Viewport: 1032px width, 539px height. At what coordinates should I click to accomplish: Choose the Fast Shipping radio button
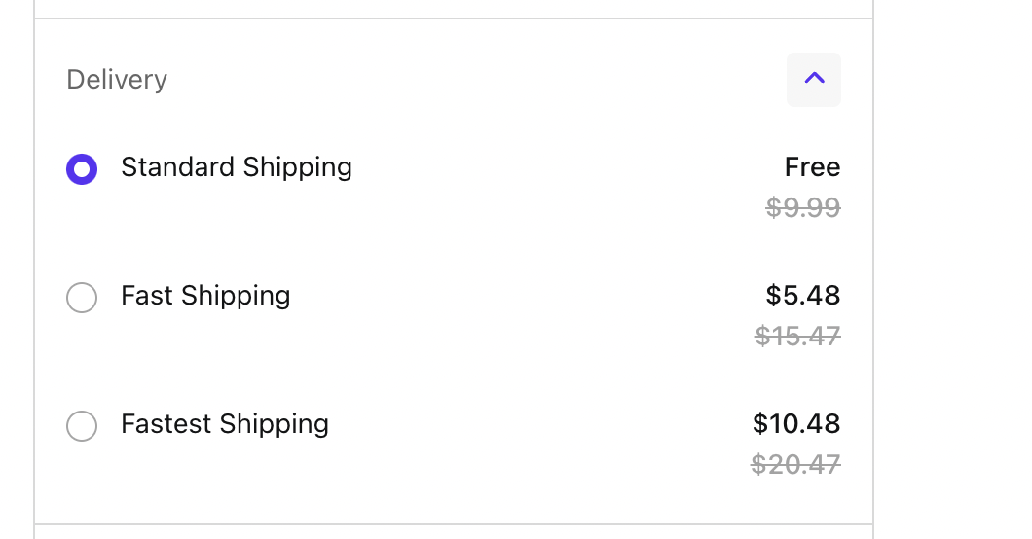point(82,297)
